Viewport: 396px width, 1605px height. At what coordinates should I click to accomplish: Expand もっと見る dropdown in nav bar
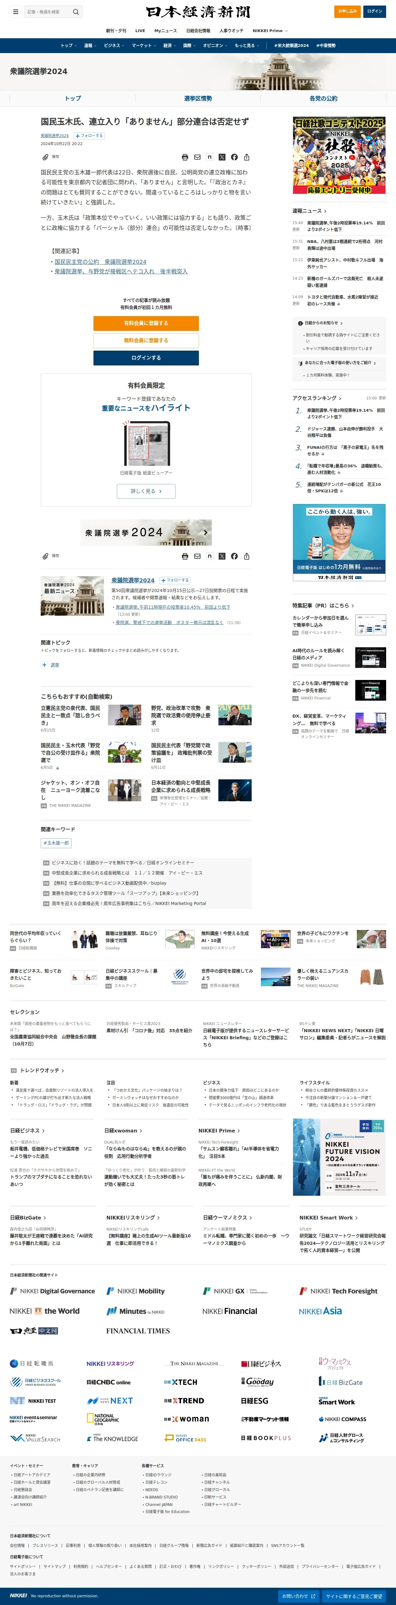pos(246,45)
